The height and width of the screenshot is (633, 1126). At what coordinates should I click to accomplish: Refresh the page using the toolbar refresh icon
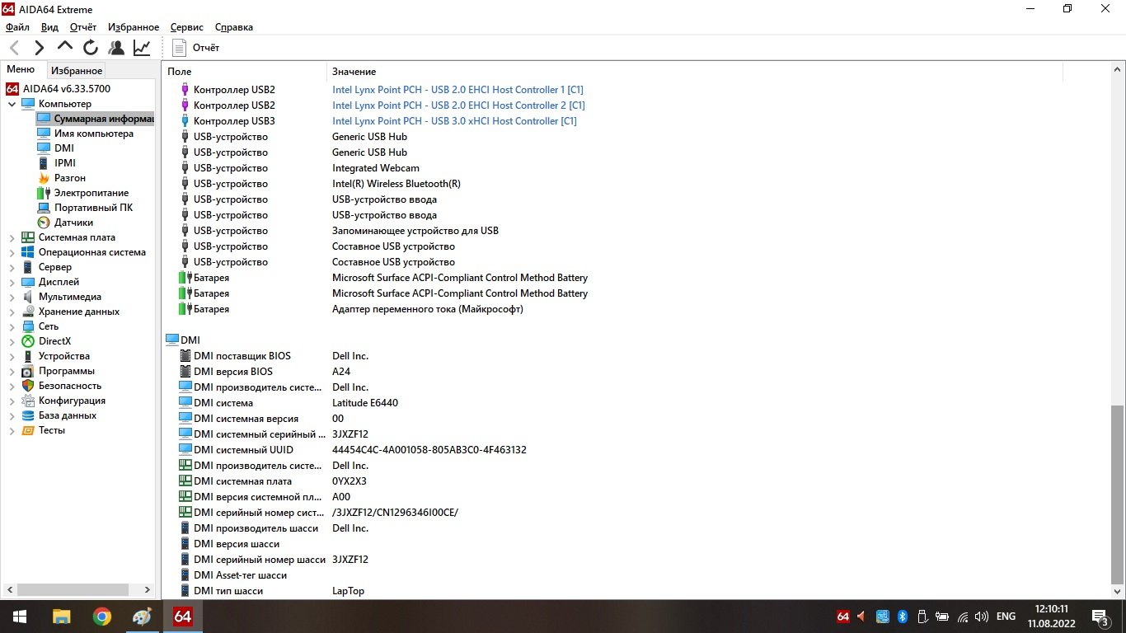(x=91, y=48)
